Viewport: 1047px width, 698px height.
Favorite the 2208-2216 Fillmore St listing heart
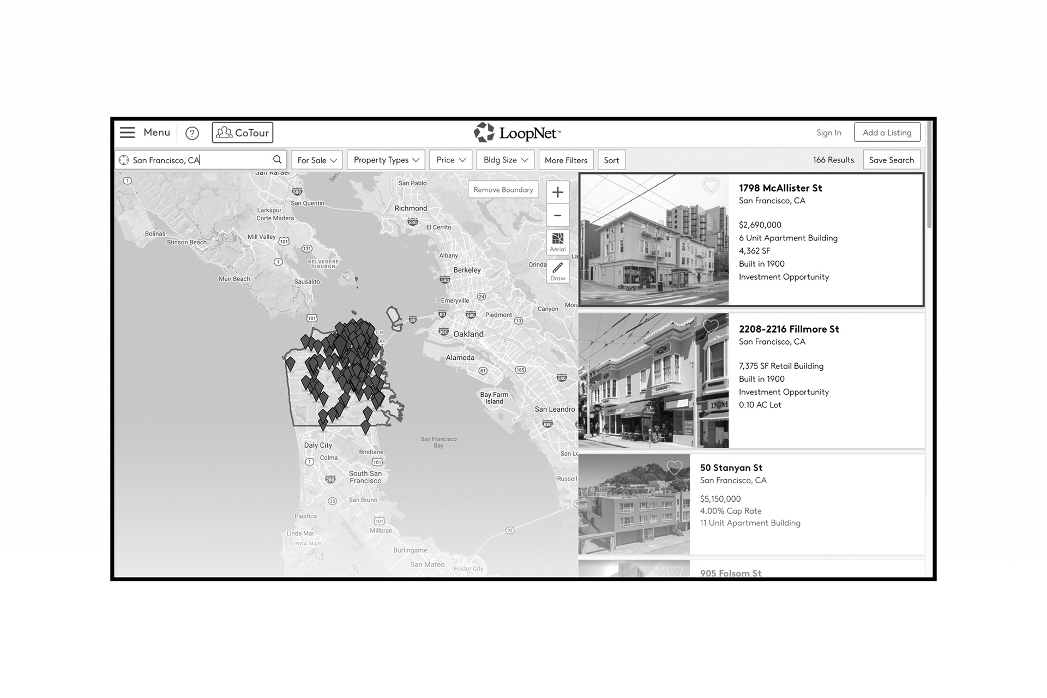coord(710,327)
